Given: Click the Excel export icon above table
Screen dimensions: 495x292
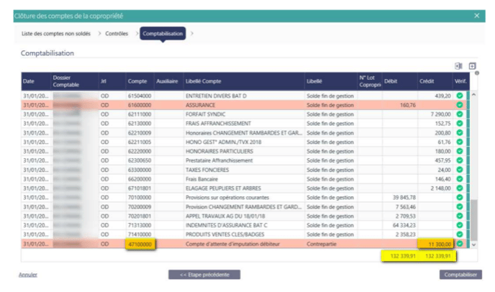Looking at the screenshot, I should click(458, 66).
